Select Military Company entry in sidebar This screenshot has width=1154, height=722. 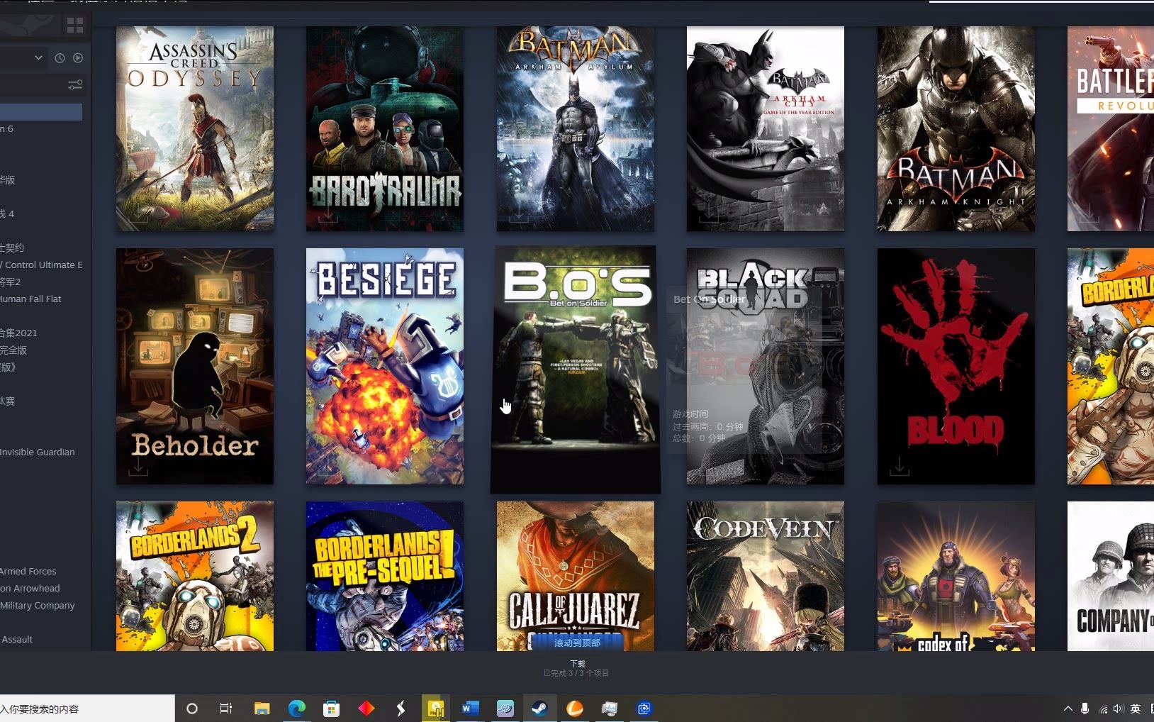37,605
